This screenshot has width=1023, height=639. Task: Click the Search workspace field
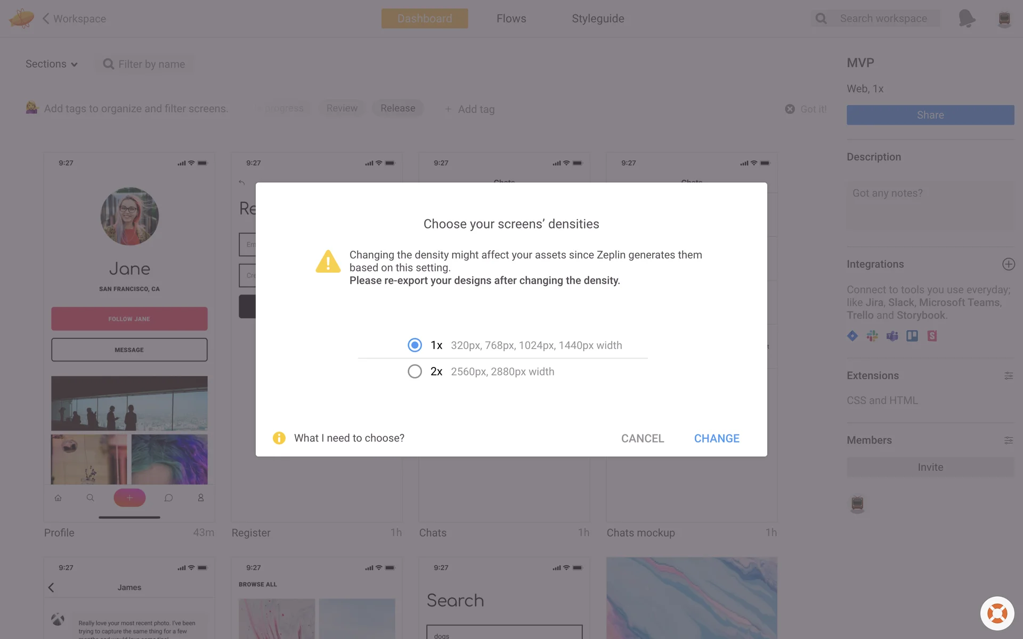tap(883, 19)
